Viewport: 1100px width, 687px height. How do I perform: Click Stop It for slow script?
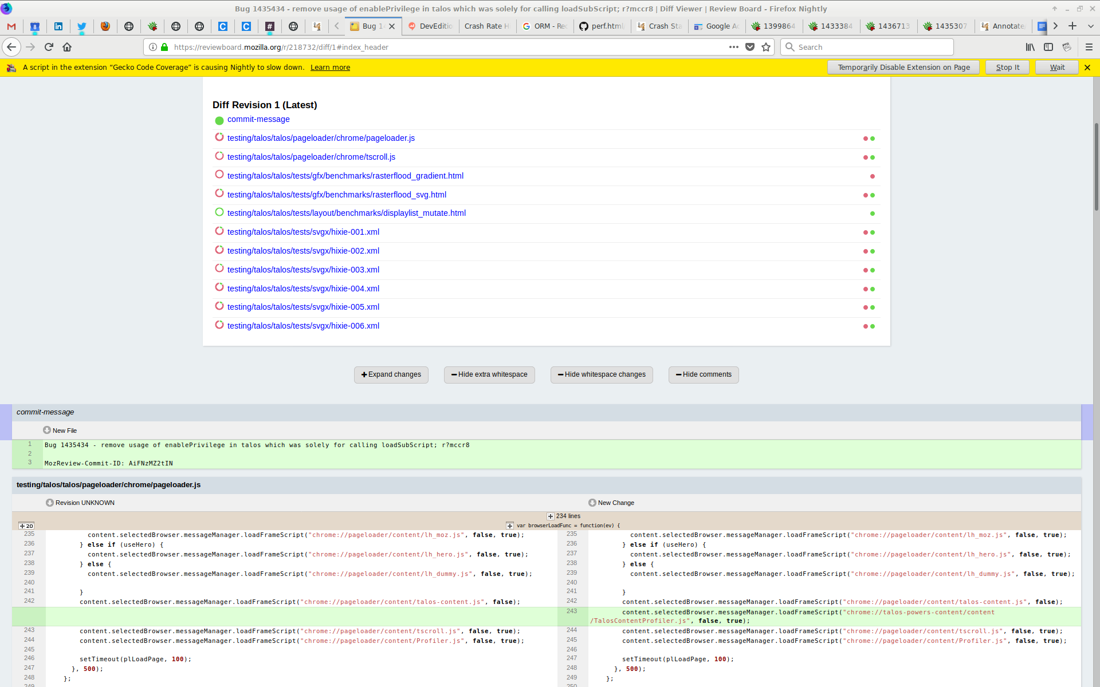1007,67
